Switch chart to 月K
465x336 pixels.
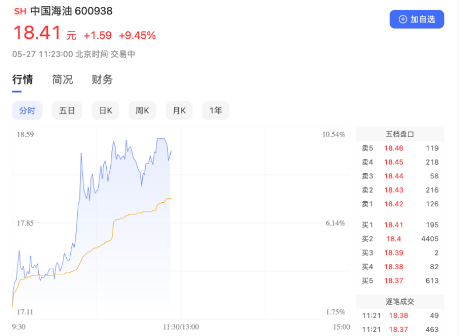(x=179, y=111)
